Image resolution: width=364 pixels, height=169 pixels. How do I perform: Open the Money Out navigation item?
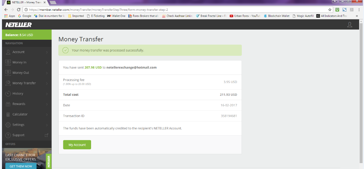[x=27, y=73]
